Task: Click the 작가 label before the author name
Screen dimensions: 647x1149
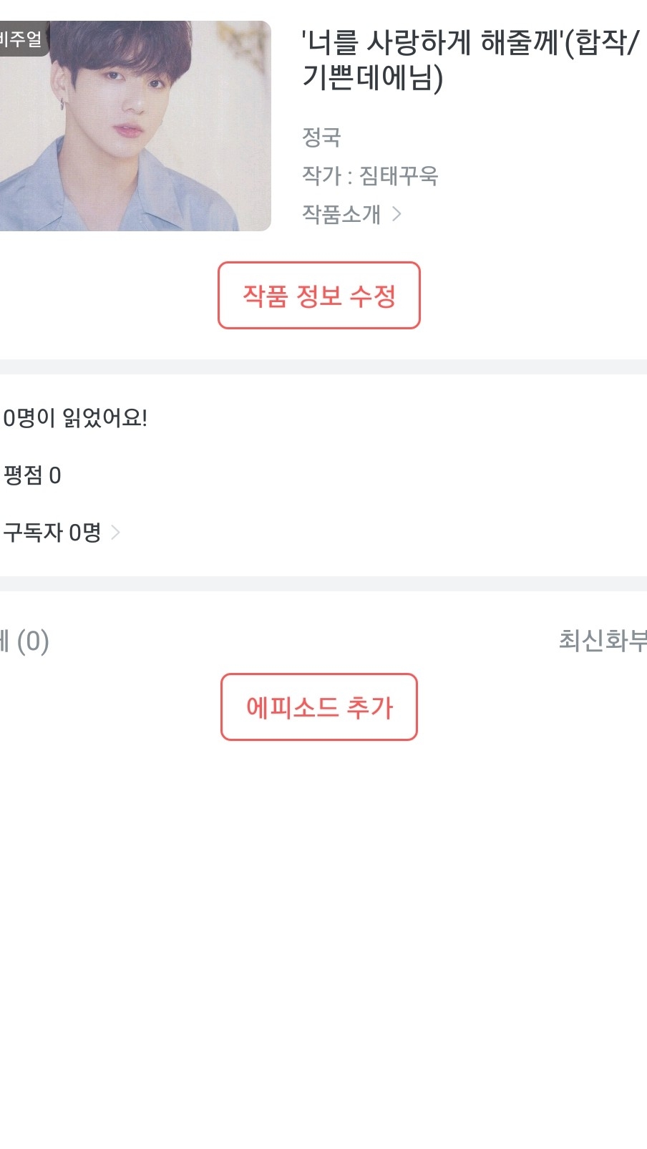Action: coord(321,175)
